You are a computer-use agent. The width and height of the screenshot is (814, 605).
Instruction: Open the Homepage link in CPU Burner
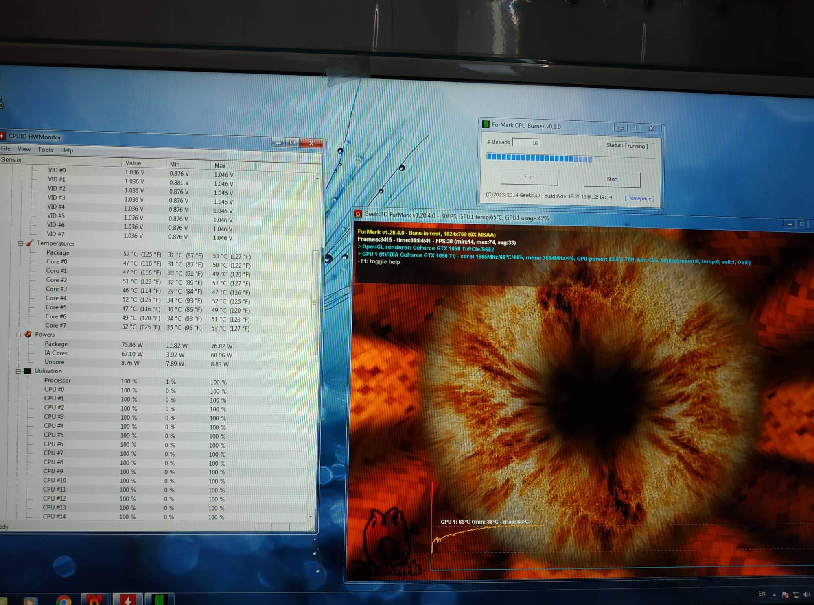click(639, 198)
